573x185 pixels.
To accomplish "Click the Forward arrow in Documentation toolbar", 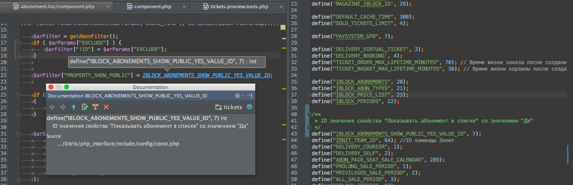I will (63, 107).
